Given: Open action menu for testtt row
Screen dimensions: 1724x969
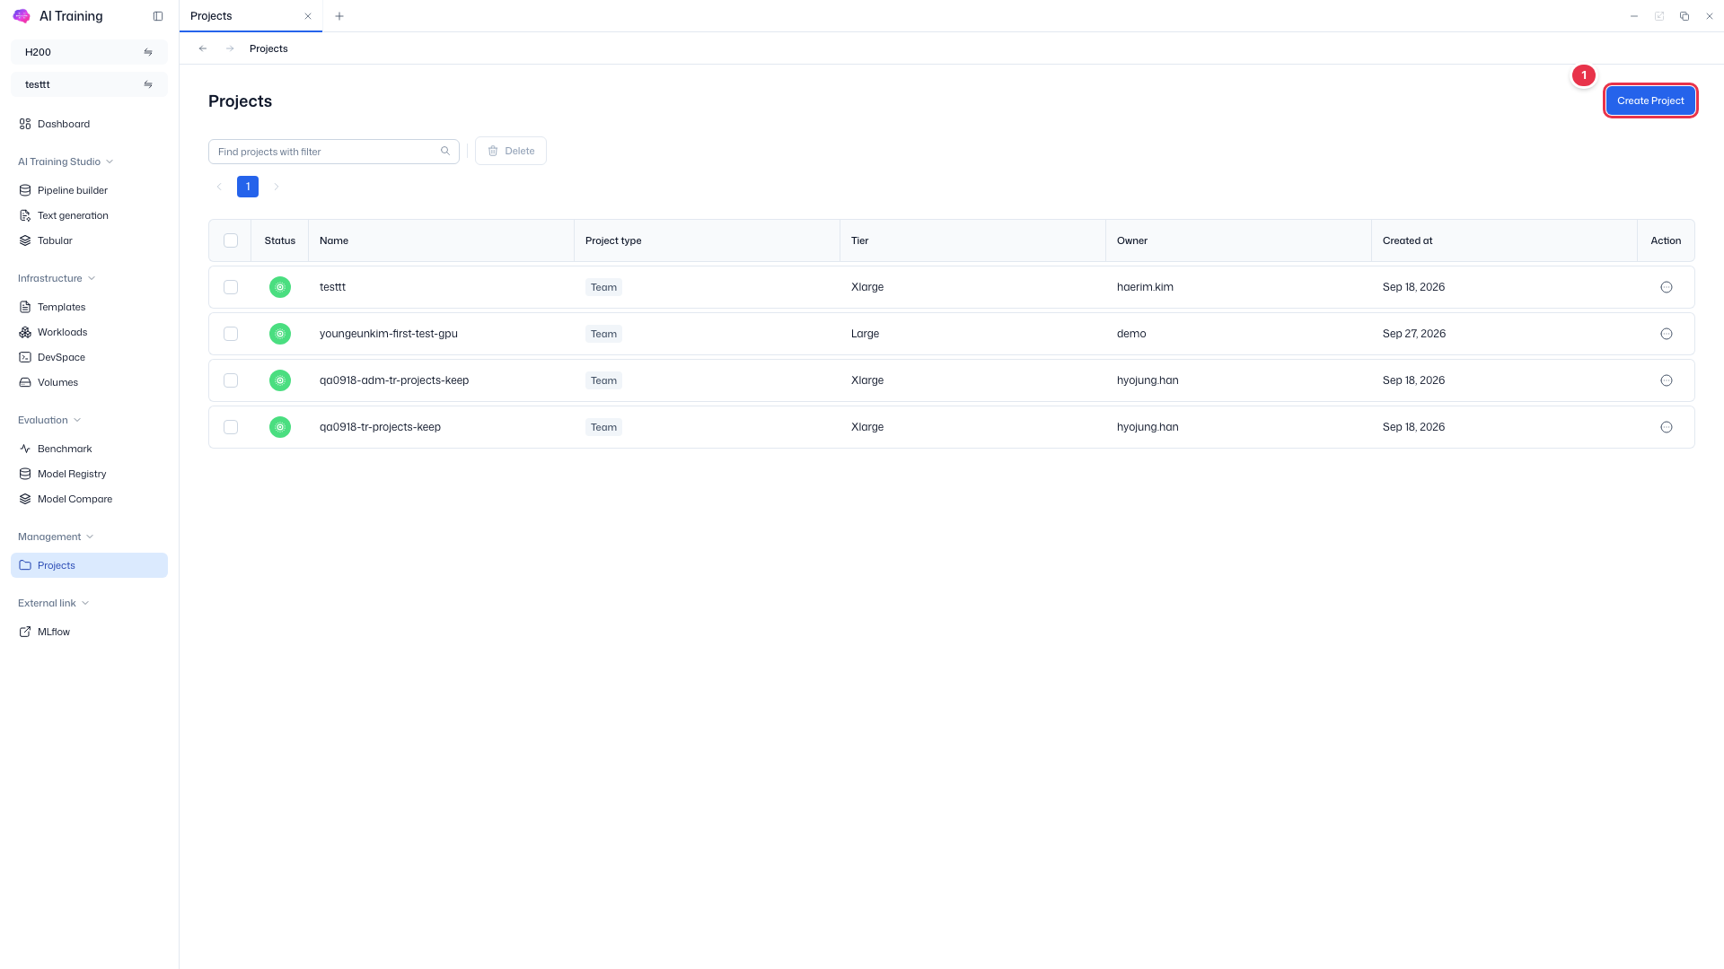Looking at the screenshot, I should pyautogui.click(x=1667, y=287).
